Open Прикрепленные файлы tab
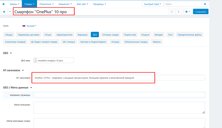This screenshot has width=222, height=128. click(x=190, y=35)
